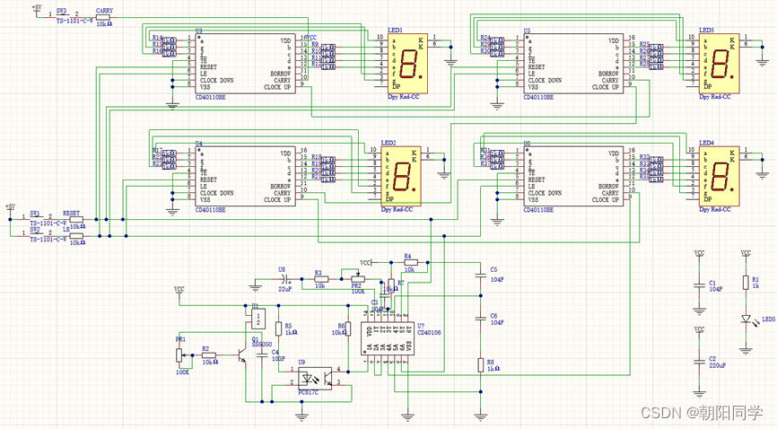Screen dimensions: 777x429
Task: Click the 'TS-1101-C-W' label under SW3
Action: (74, 21)
